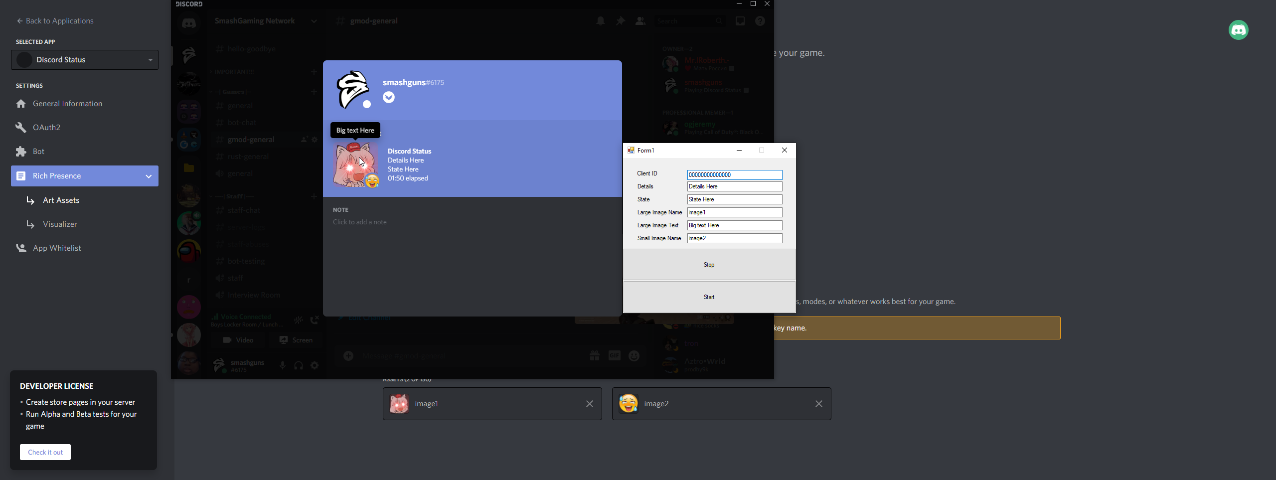The height and width of the screenshot is (480, 1276).
Task: Click smashguns avatar in profile popup
Action: tap(353, 90)
